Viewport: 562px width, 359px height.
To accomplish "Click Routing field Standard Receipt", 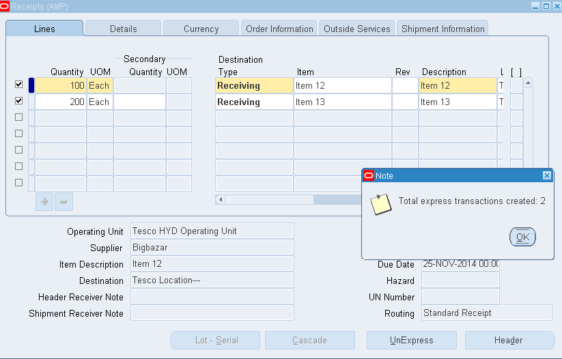I will 487,313.
